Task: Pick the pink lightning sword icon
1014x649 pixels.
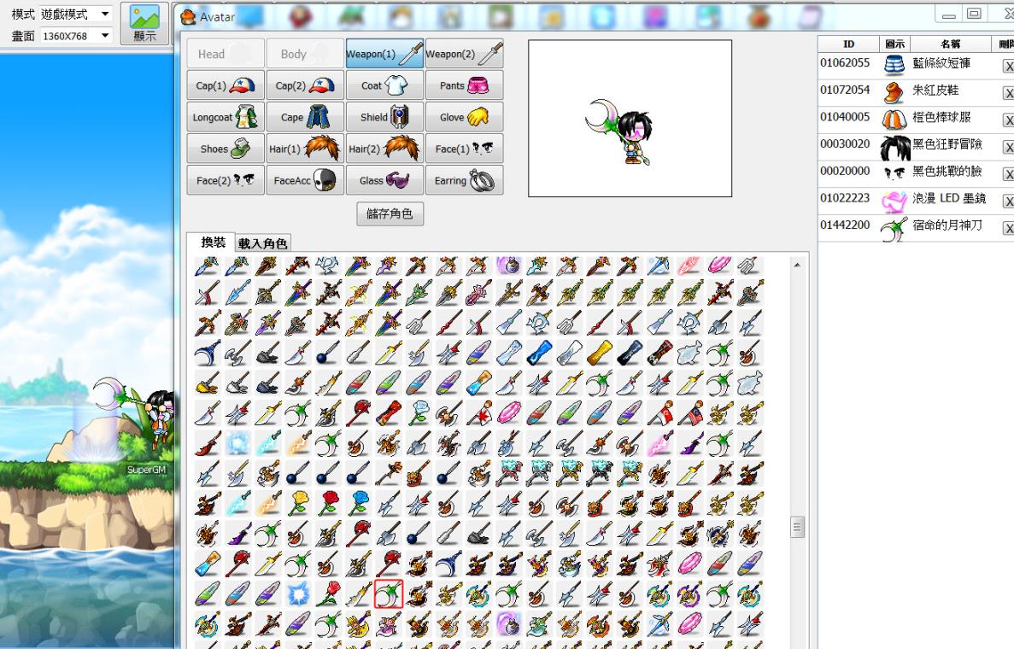Action: point(660,443)
